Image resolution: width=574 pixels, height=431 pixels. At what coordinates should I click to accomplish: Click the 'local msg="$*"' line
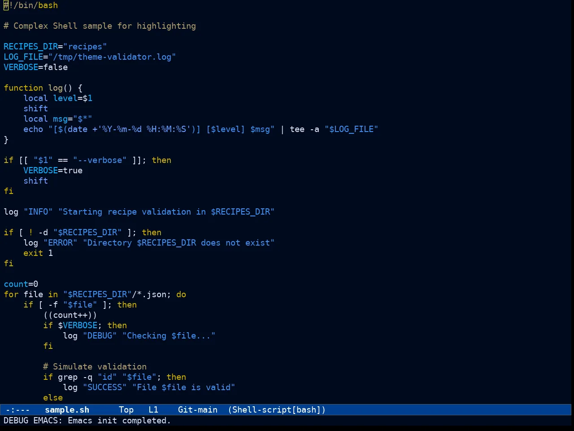pos(58,119)
